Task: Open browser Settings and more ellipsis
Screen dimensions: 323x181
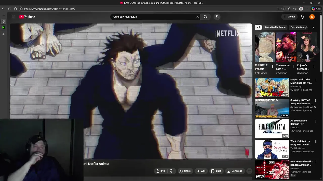Action: click(x=307, y=9)
